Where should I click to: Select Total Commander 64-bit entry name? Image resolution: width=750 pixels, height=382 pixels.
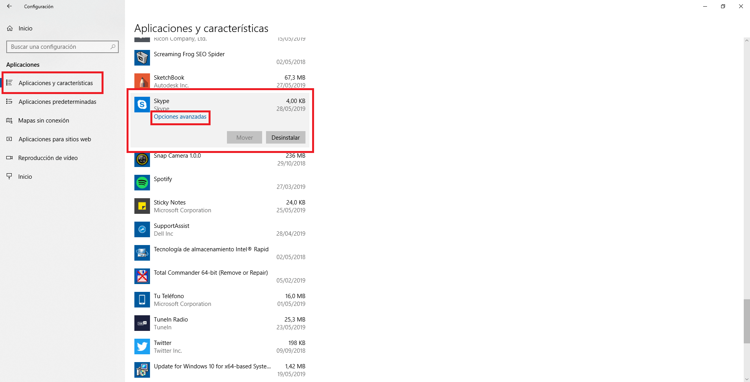[x=211, y=273]
